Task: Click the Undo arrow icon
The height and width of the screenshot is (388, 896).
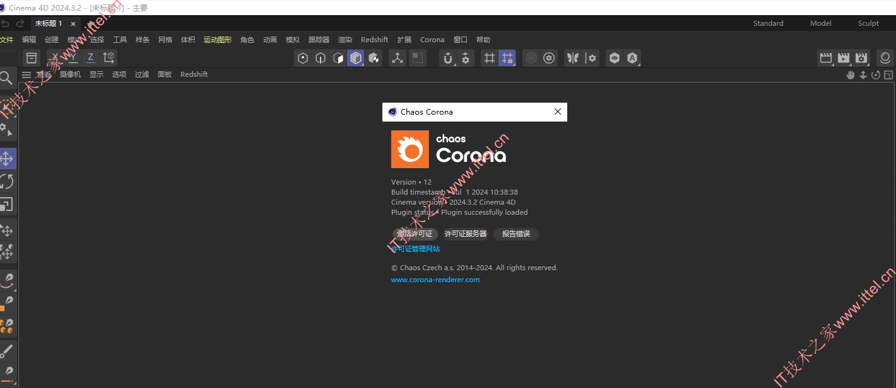Action: tap(6, 23)
